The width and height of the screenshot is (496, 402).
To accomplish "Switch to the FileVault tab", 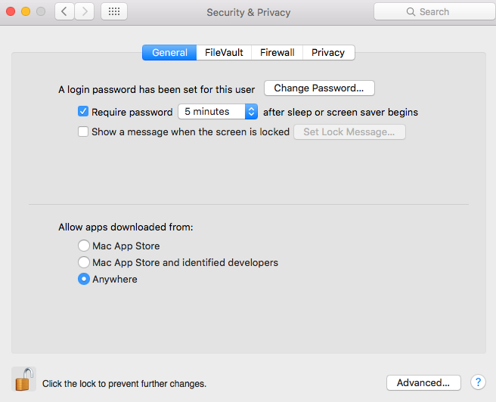I will tap(224, 52).
